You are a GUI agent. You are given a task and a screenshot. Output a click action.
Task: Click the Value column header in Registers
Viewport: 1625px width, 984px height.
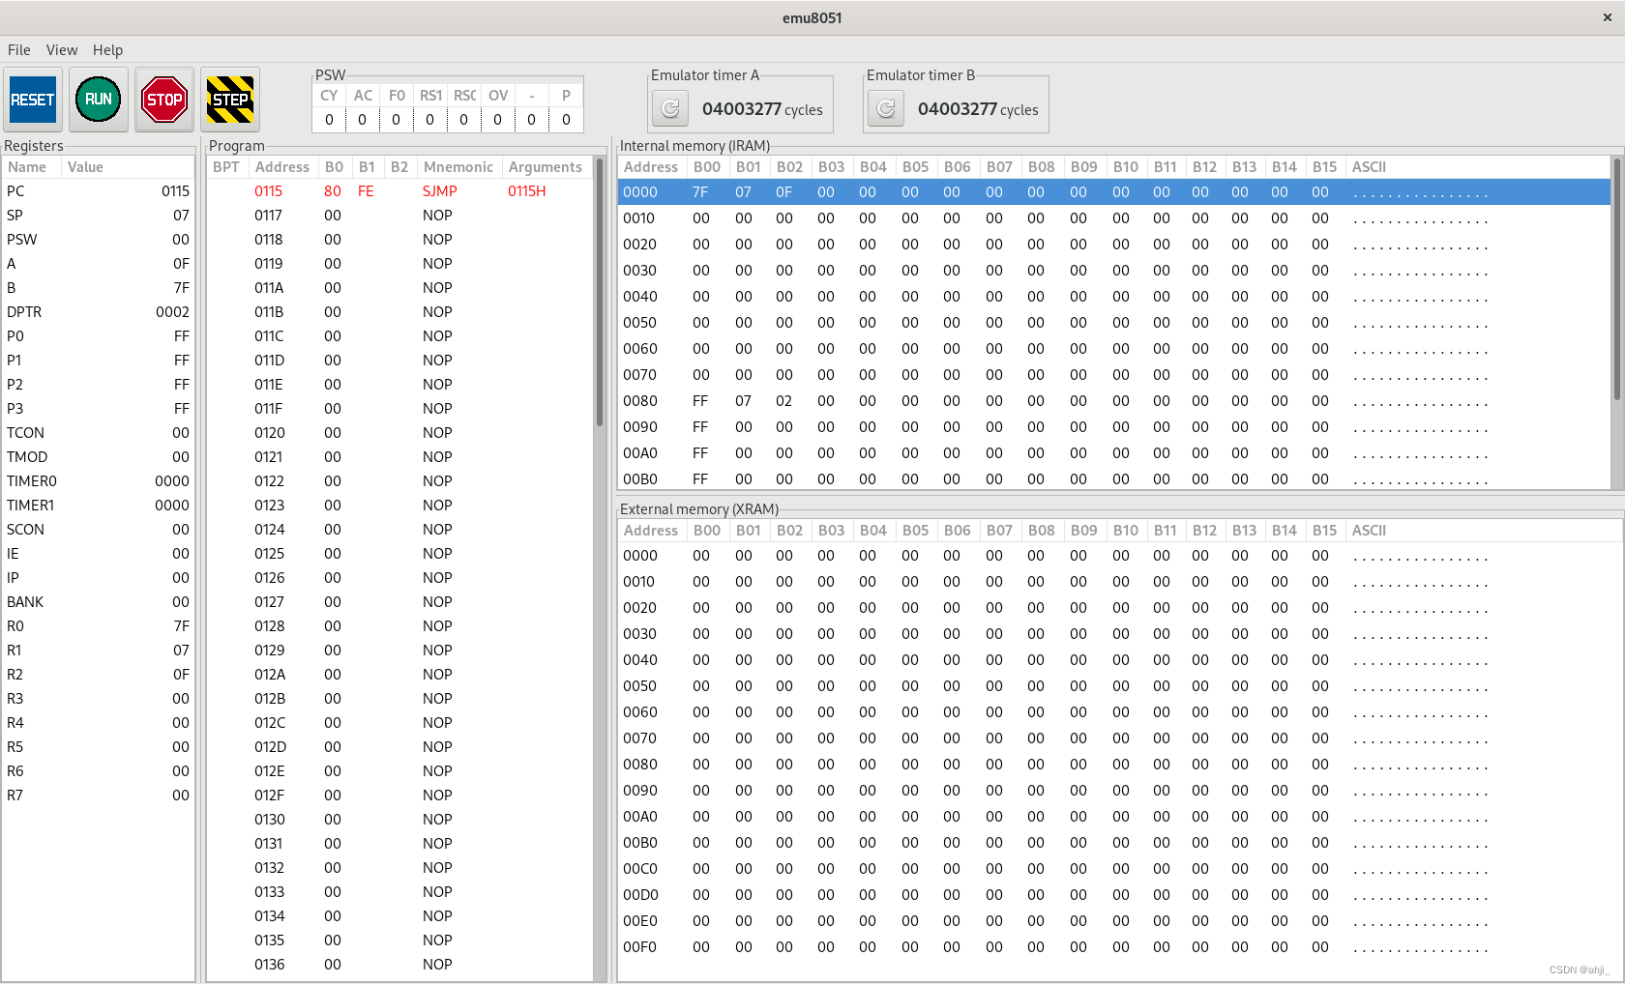coord(128,167)
